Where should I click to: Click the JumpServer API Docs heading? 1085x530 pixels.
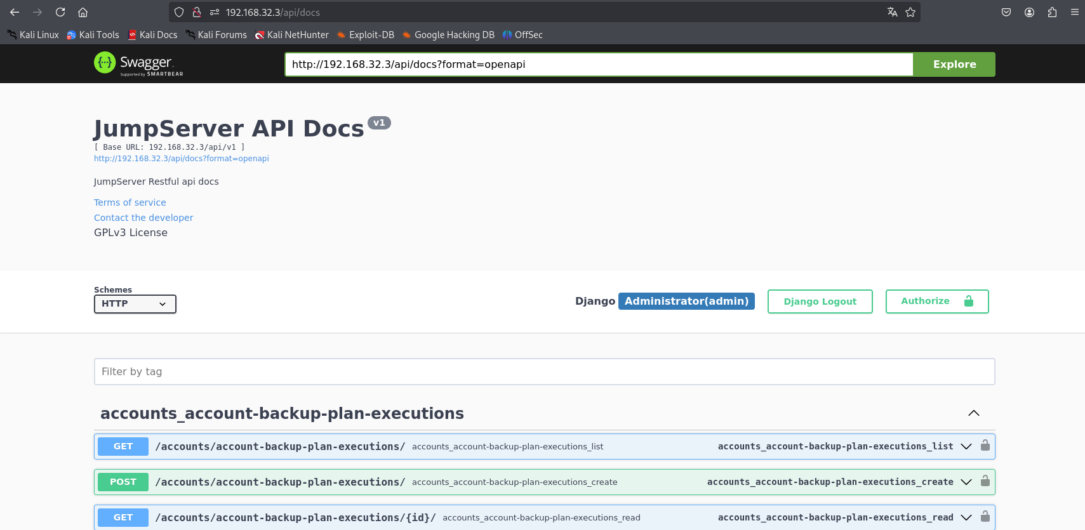229,128
